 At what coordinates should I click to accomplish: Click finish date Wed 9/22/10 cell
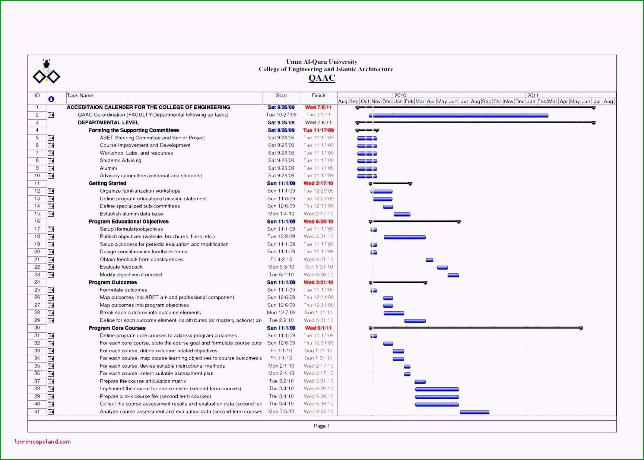pos(318,412)
